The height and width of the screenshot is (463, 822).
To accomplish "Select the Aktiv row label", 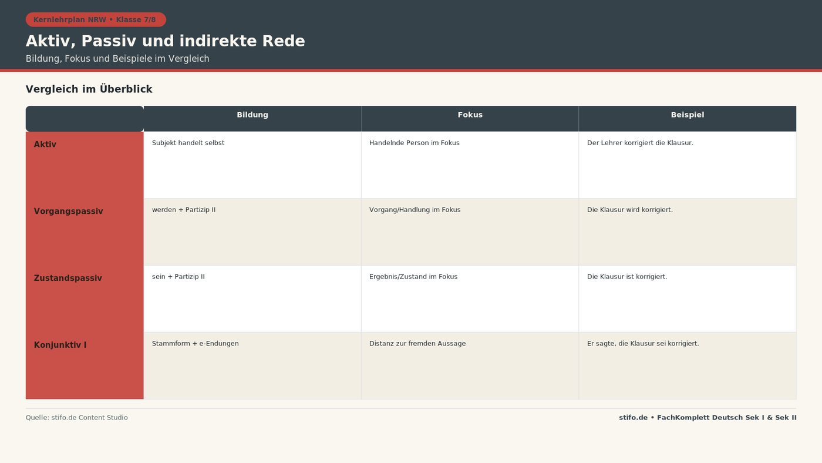I will (x=85, y=165).
